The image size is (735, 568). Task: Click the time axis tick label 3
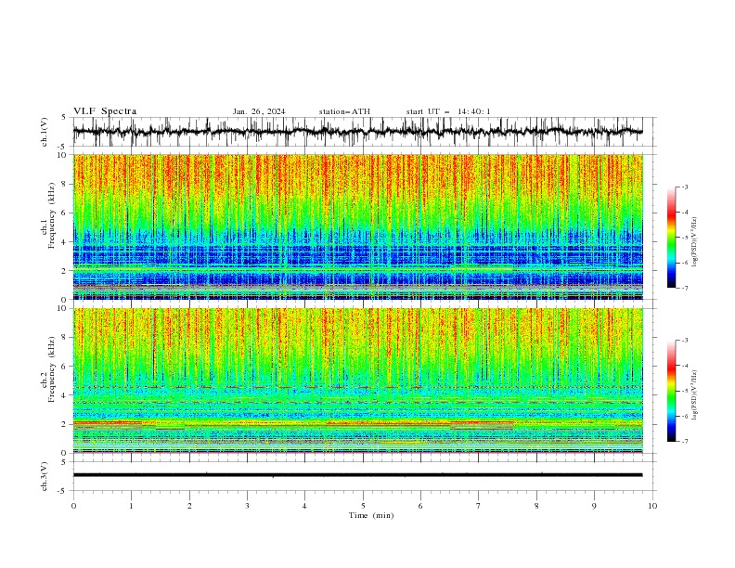(247, 506)
